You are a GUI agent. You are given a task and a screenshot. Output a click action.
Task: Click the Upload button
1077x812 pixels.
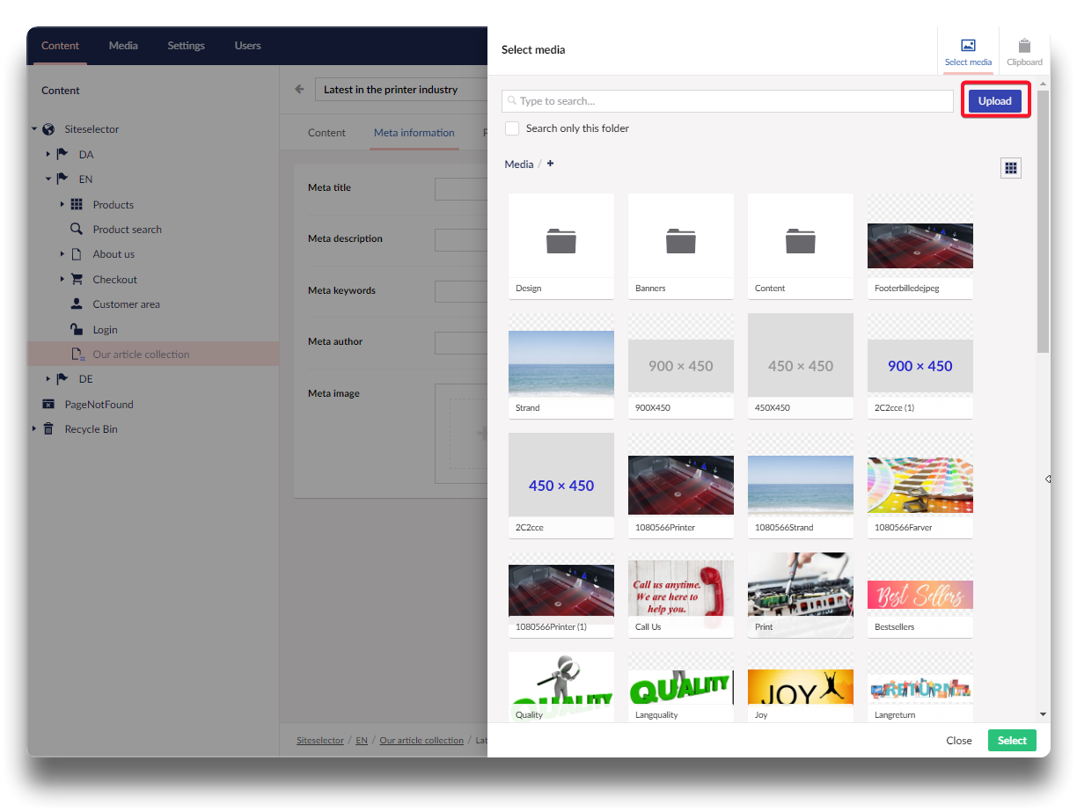995,100
